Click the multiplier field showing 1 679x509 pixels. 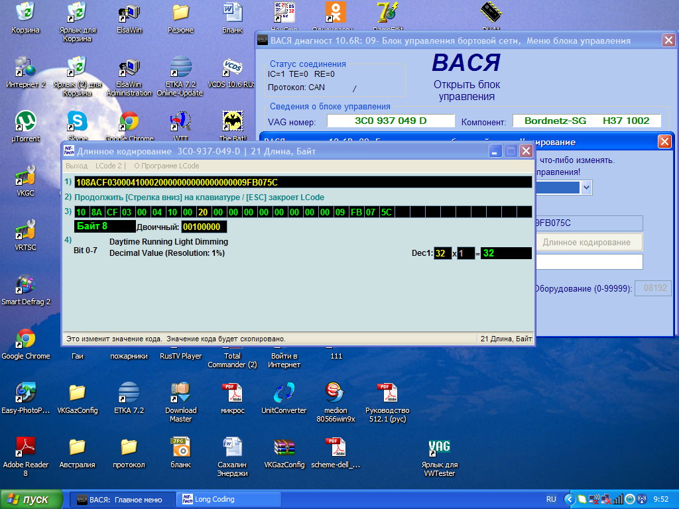click(466, 253)
